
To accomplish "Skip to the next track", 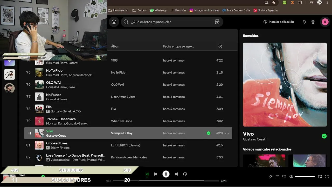I will (x=176, y=174).
